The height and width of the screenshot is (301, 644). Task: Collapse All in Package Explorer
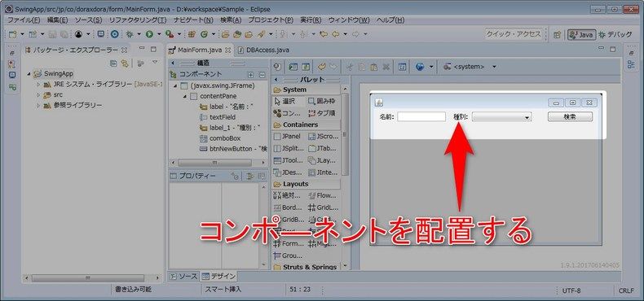click(114, 63)
